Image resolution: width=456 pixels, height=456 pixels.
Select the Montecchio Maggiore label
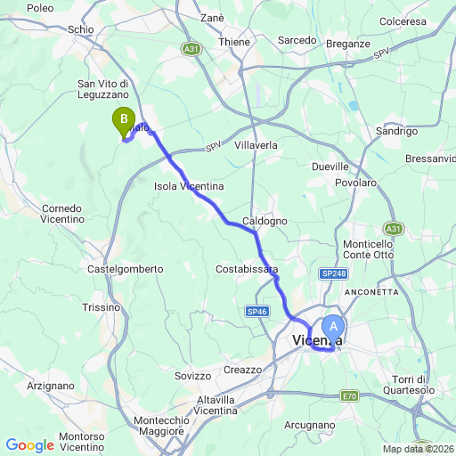(161, 426)
